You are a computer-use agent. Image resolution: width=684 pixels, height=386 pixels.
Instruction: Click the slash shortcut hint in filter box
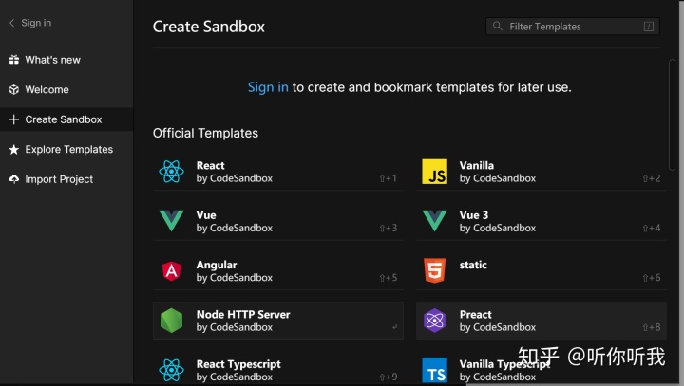click(649, 27)
